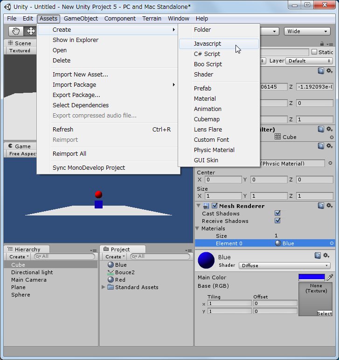Click the Mesh Renderer help book icon

click(x=321, y=206)
